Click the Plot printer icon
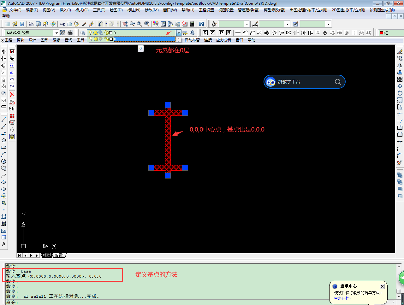The image size is (404, 305). (x=31, y=24)
